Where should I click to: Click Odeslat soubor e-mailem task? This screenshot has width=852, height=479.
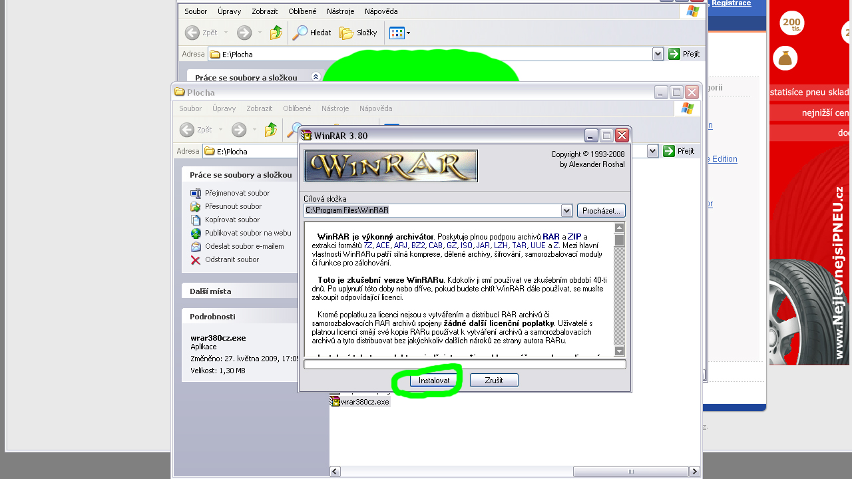(244, 246)
